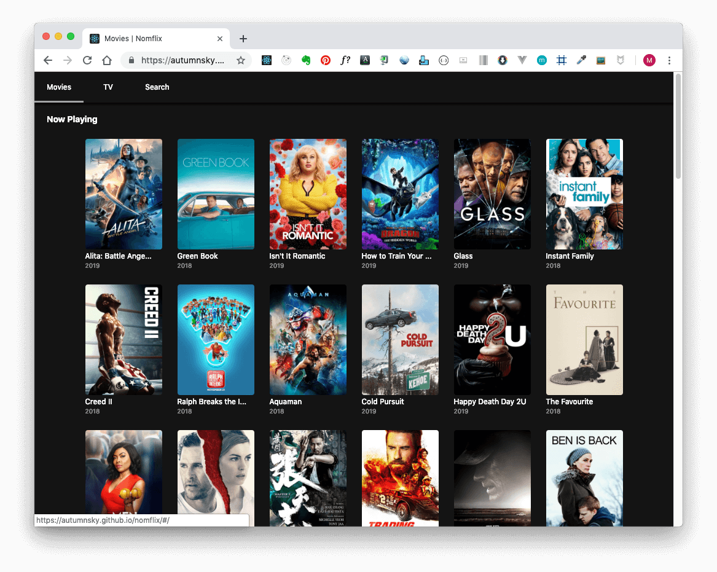The width and height of the screenshot is (717, 572).
Task: Open the Ben Is Back poster
Action: click(x=584, y=478)
